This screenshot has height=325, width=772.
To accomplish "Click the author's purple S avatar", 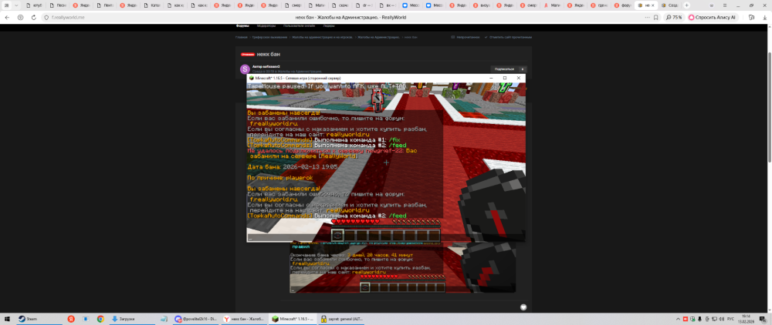I will pyautogui.click(x=245, y=69).
